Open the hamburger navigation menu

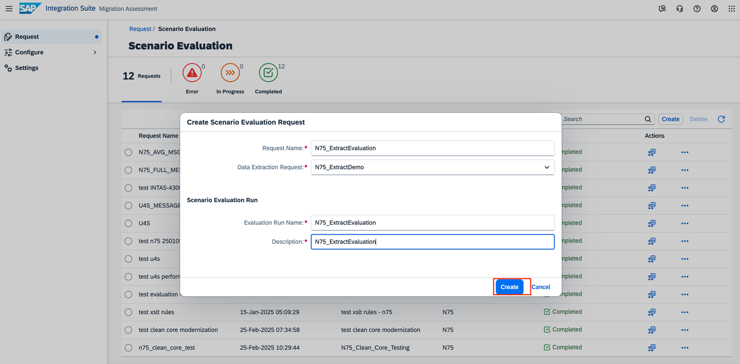[9, 9]
